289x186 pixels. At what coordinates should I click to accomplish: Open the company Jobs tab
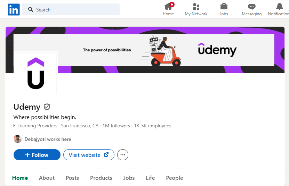129,178
